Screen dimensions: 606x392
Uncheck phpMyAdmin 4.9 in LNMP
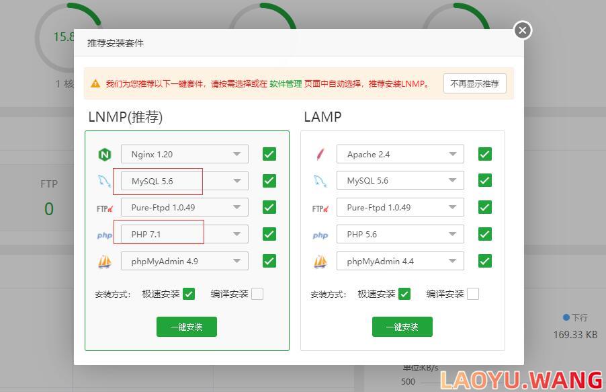[x=269, y=261]
